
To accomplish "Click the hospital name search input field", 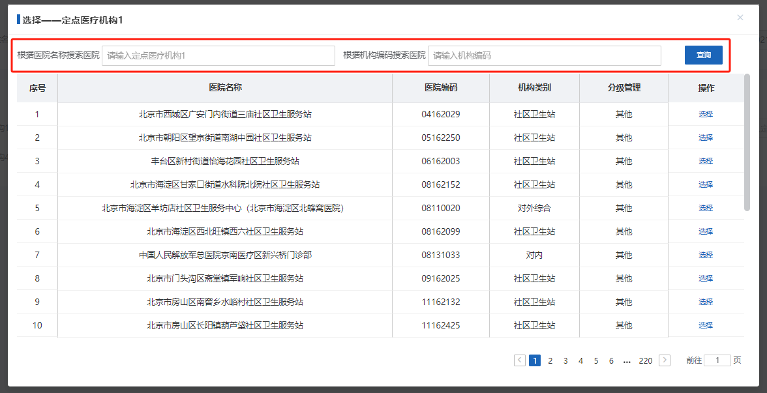I will tap(218, 55).
